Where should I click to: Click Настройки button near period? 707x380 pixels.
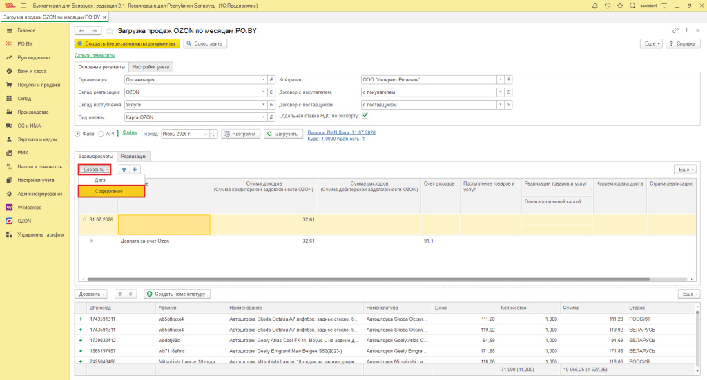pyautogui.click(x=241, y=134)
